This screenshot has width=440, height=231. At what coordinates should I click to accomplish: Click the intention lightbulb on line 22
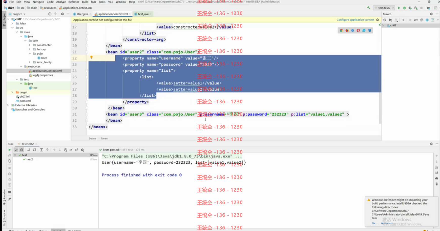[x=91, y=57]
